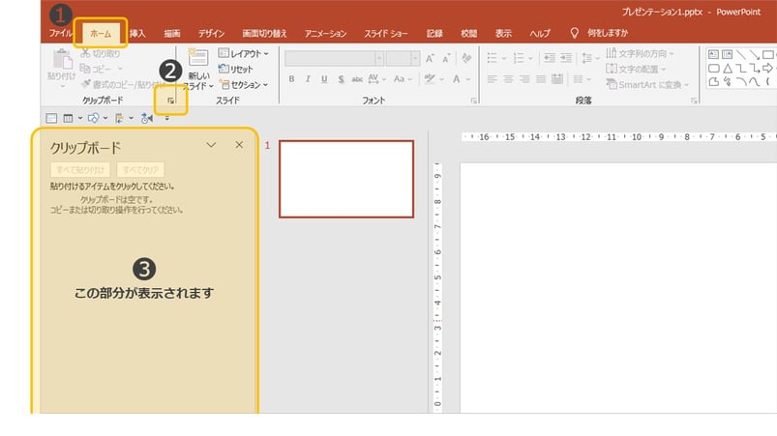Screen dimensions: 777x436
Task: Open the コピー dropdown arrow
Action: (120, 69)
